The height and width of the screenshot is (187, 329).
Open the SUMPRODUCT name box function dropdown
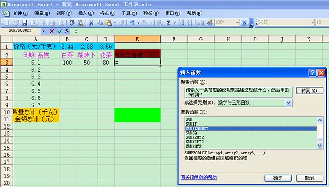point(44,31)
